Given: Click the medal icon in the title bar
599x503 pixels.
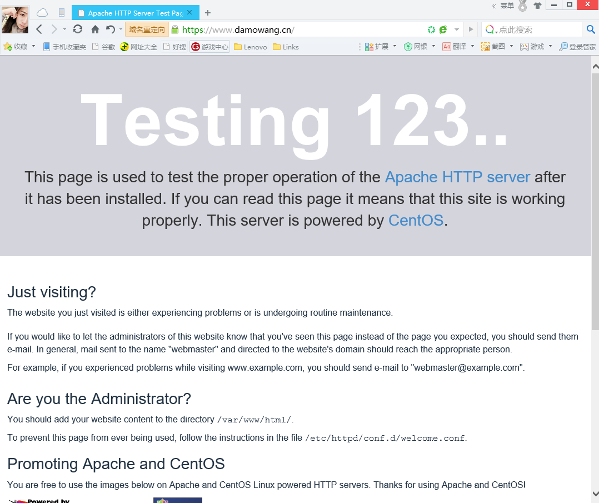Looking at the screenshot, I should (x=522, y=6).
